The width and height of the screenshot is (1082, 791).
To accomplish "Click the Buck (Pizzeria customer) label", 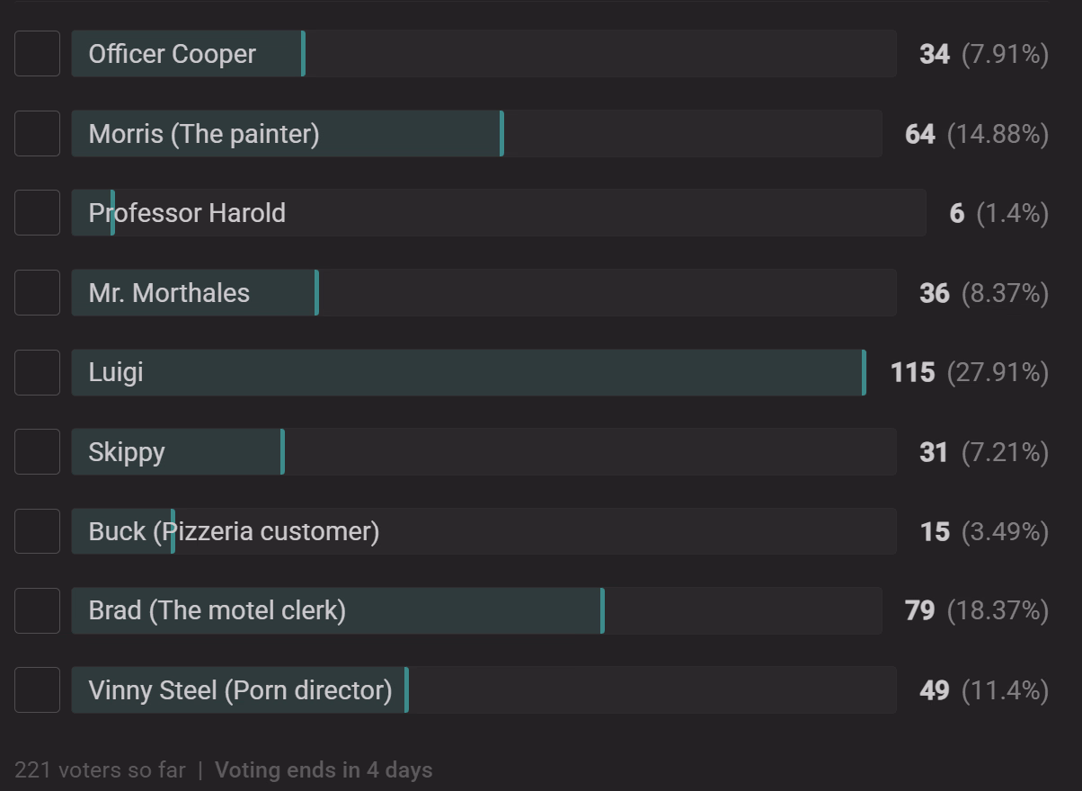I will pyautogui.click(x=234, y=531).
